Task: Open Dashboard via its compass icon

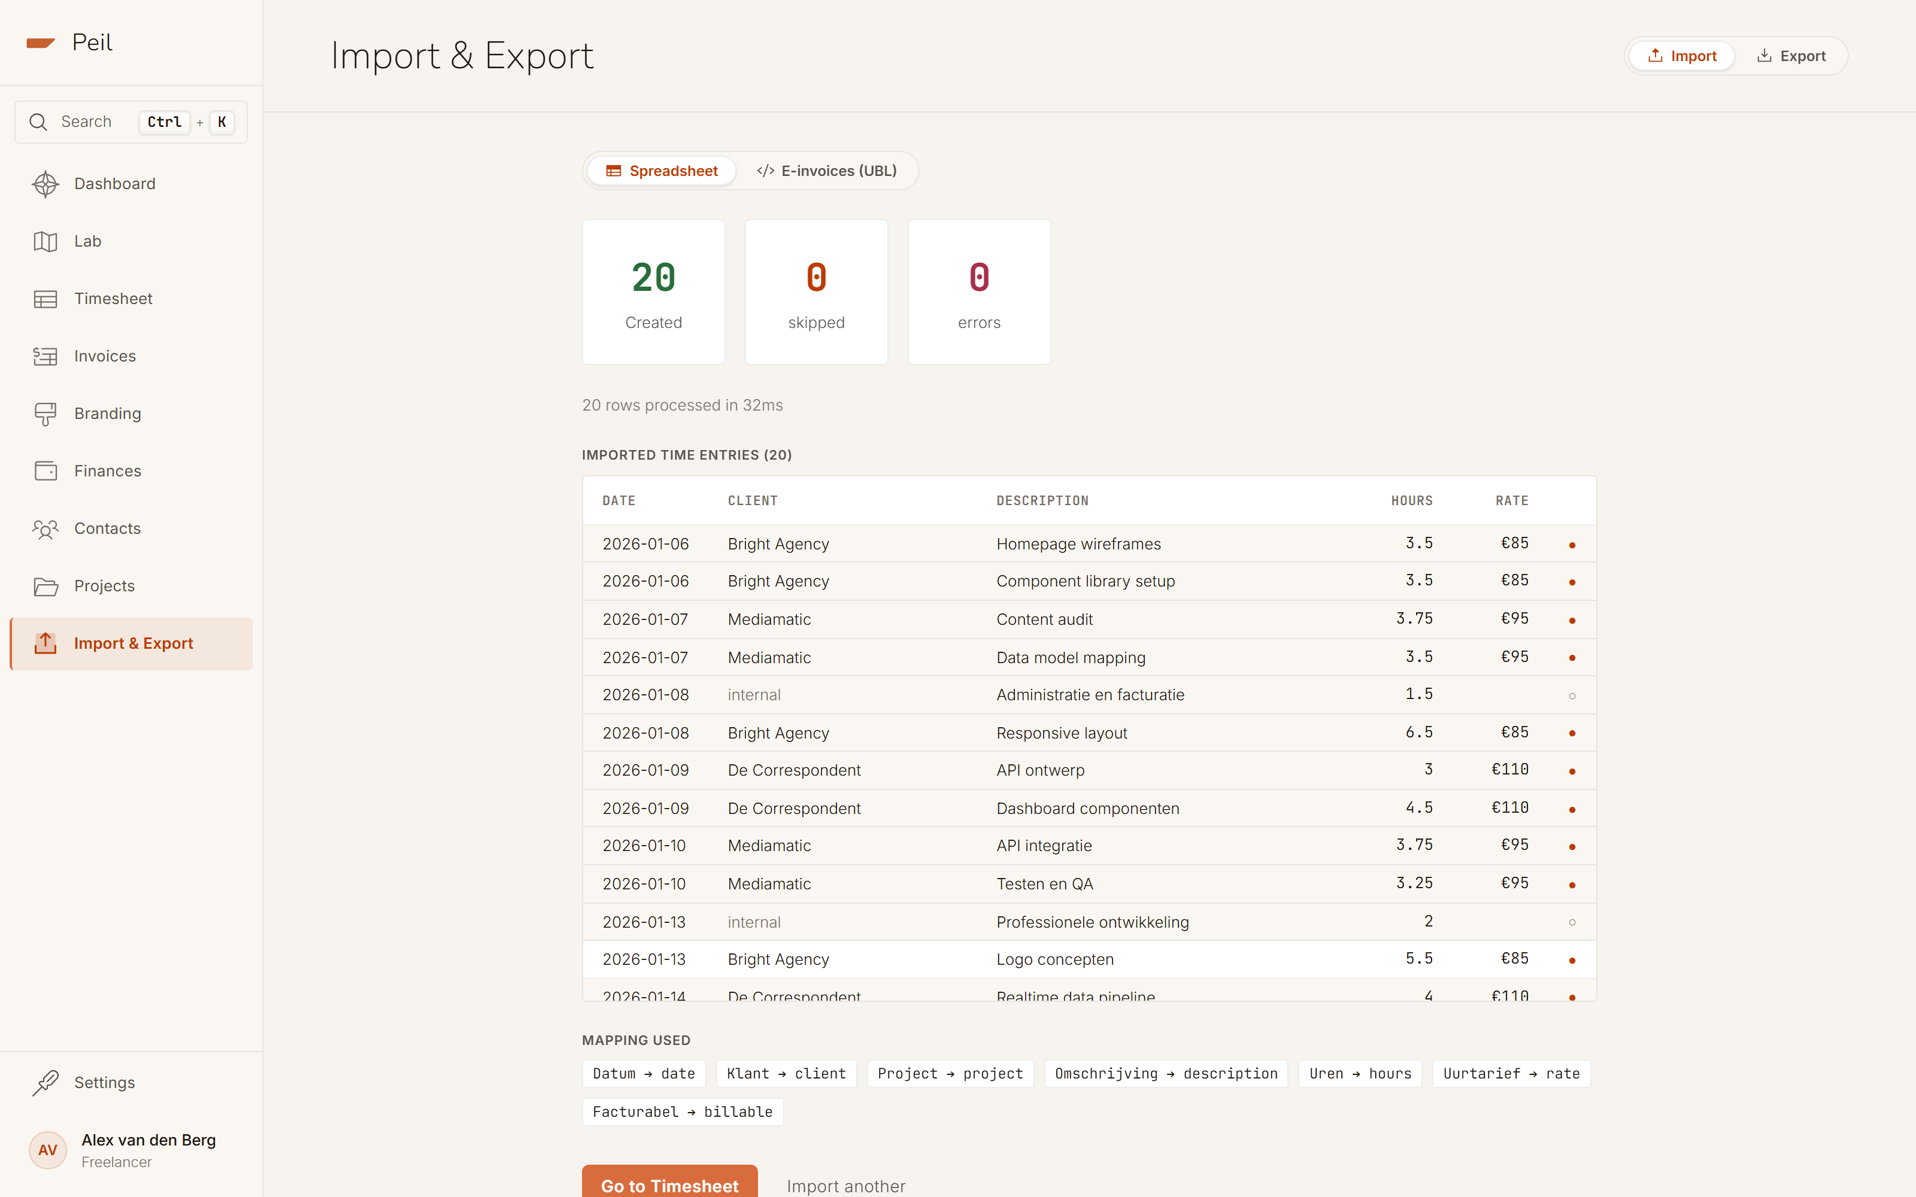Action: pyautogui.click(x=45, y=184)
